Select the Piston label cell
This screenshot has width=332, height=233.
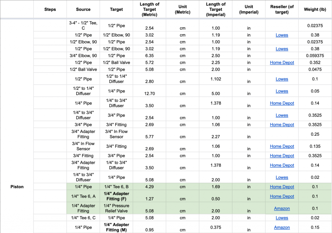pos(17,187)
